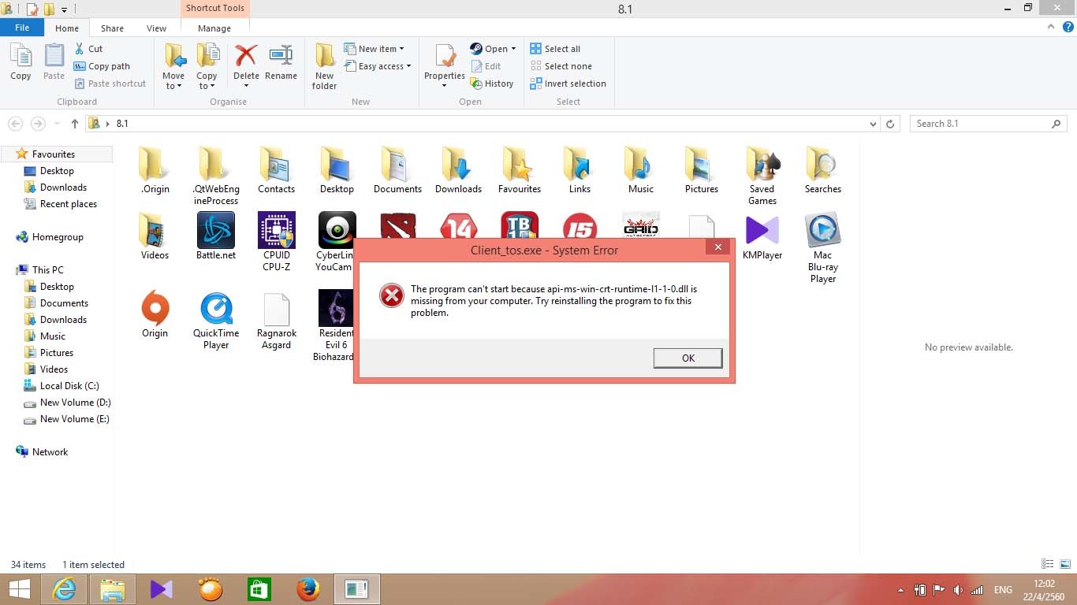Open the File menu
This screenshot has width=1077, height=605.
tap(22, 28)
